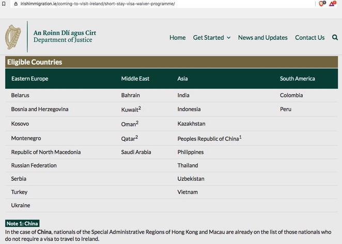342x244 pixels.
Task: Click the Brave Rewards triangle icon
Action: click(x=332, y=4)
